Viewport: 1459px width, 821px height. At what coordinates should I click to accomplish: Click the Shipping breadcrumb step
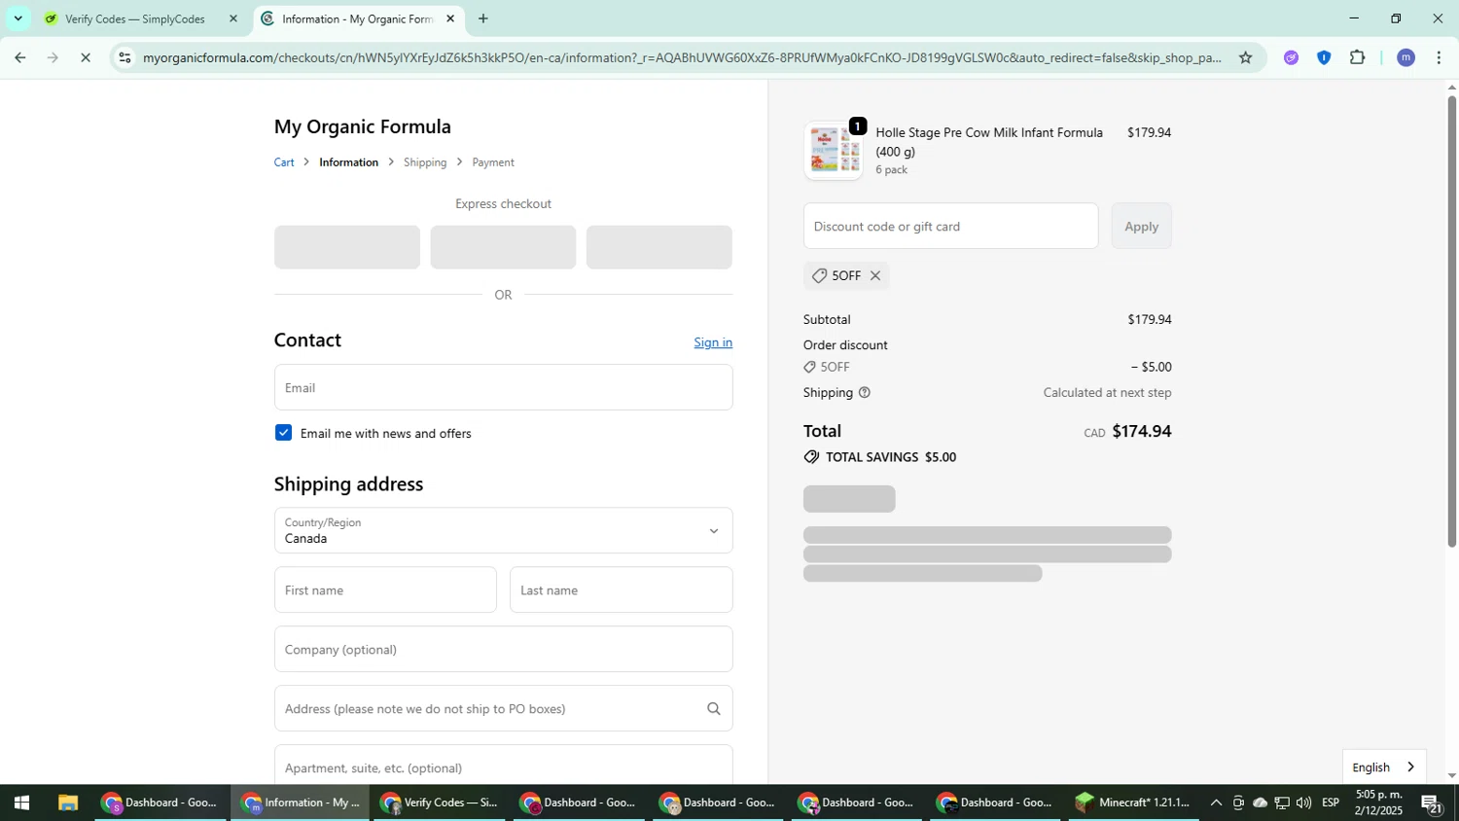[x=425, y=162]
